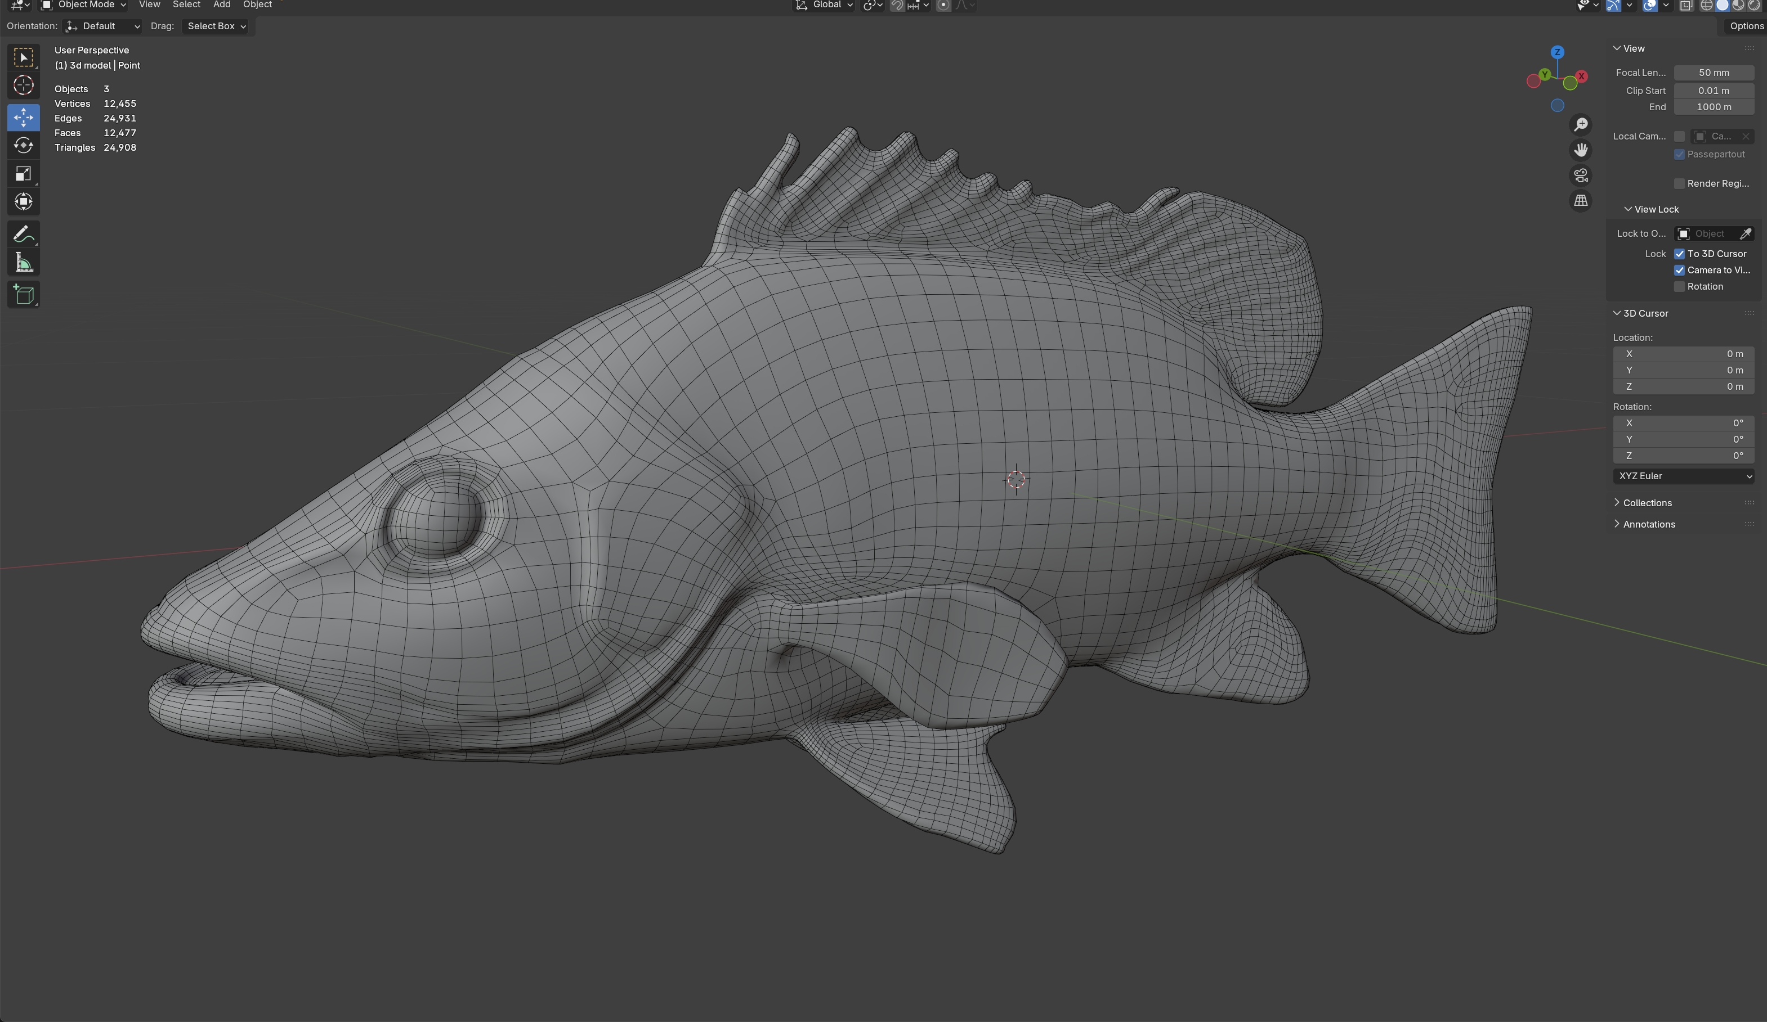Open XYZ Euler rotation mode dropdown
The width and height of the screenshot is (1767, 1022).
1683,476
